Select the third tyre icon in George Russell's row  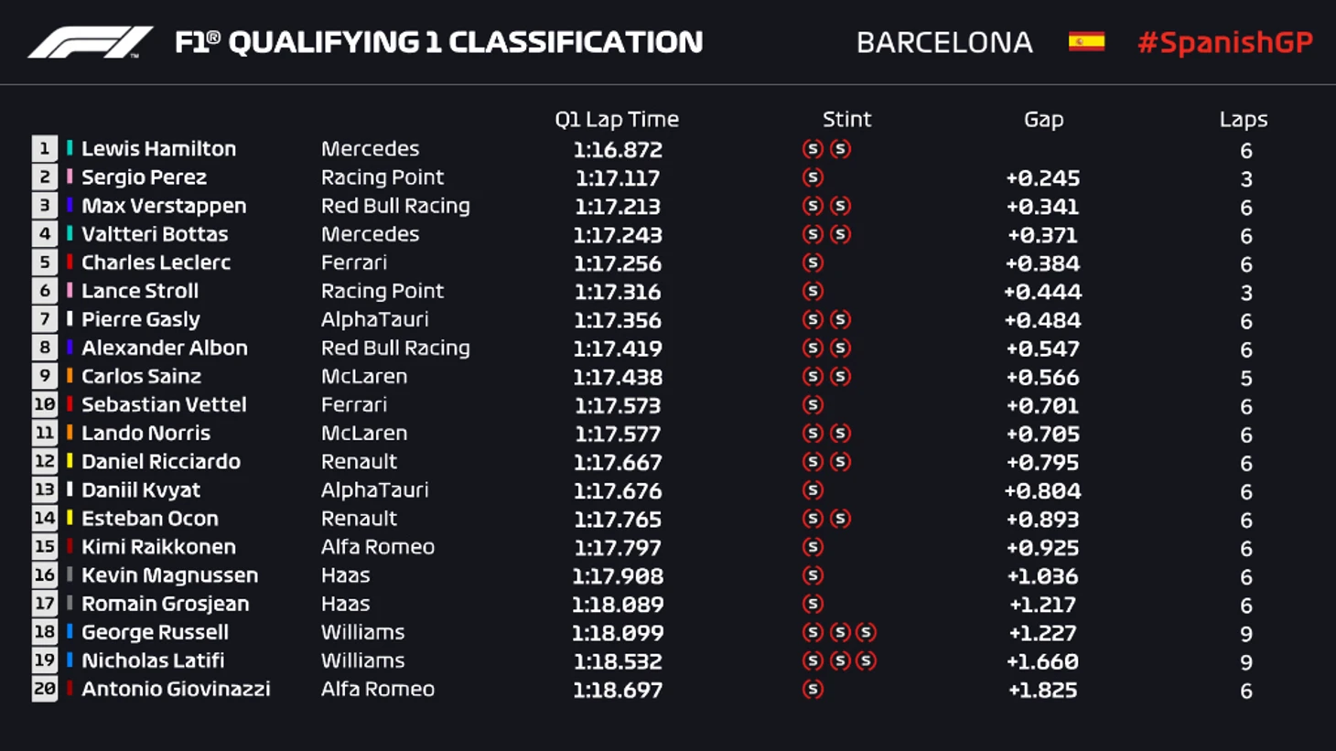click(866, 632)
